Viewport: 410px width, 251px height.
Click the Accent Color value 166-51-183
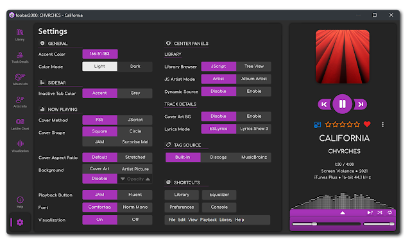[100, 54]
